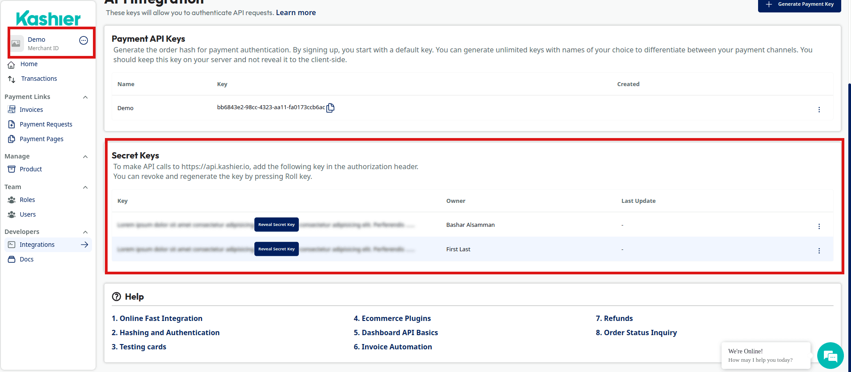Click the Product box icon
Viewport: 851px width, 372px height.
[x=12, y=169]
